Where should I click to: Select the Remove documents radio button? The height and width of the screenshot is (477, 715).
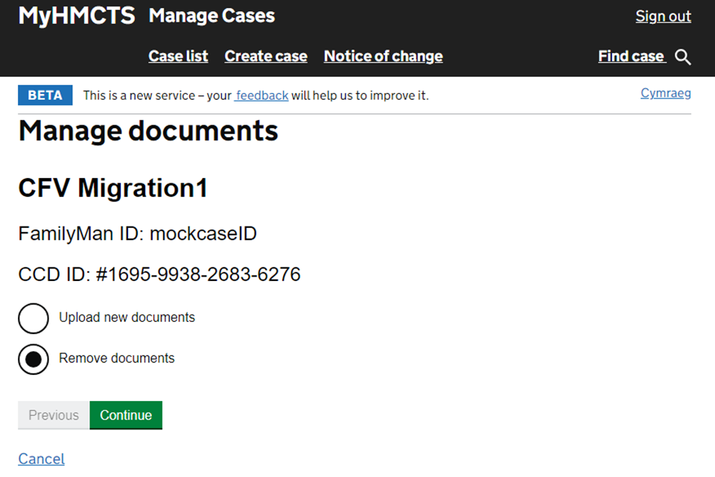click(x=34, y=359)
